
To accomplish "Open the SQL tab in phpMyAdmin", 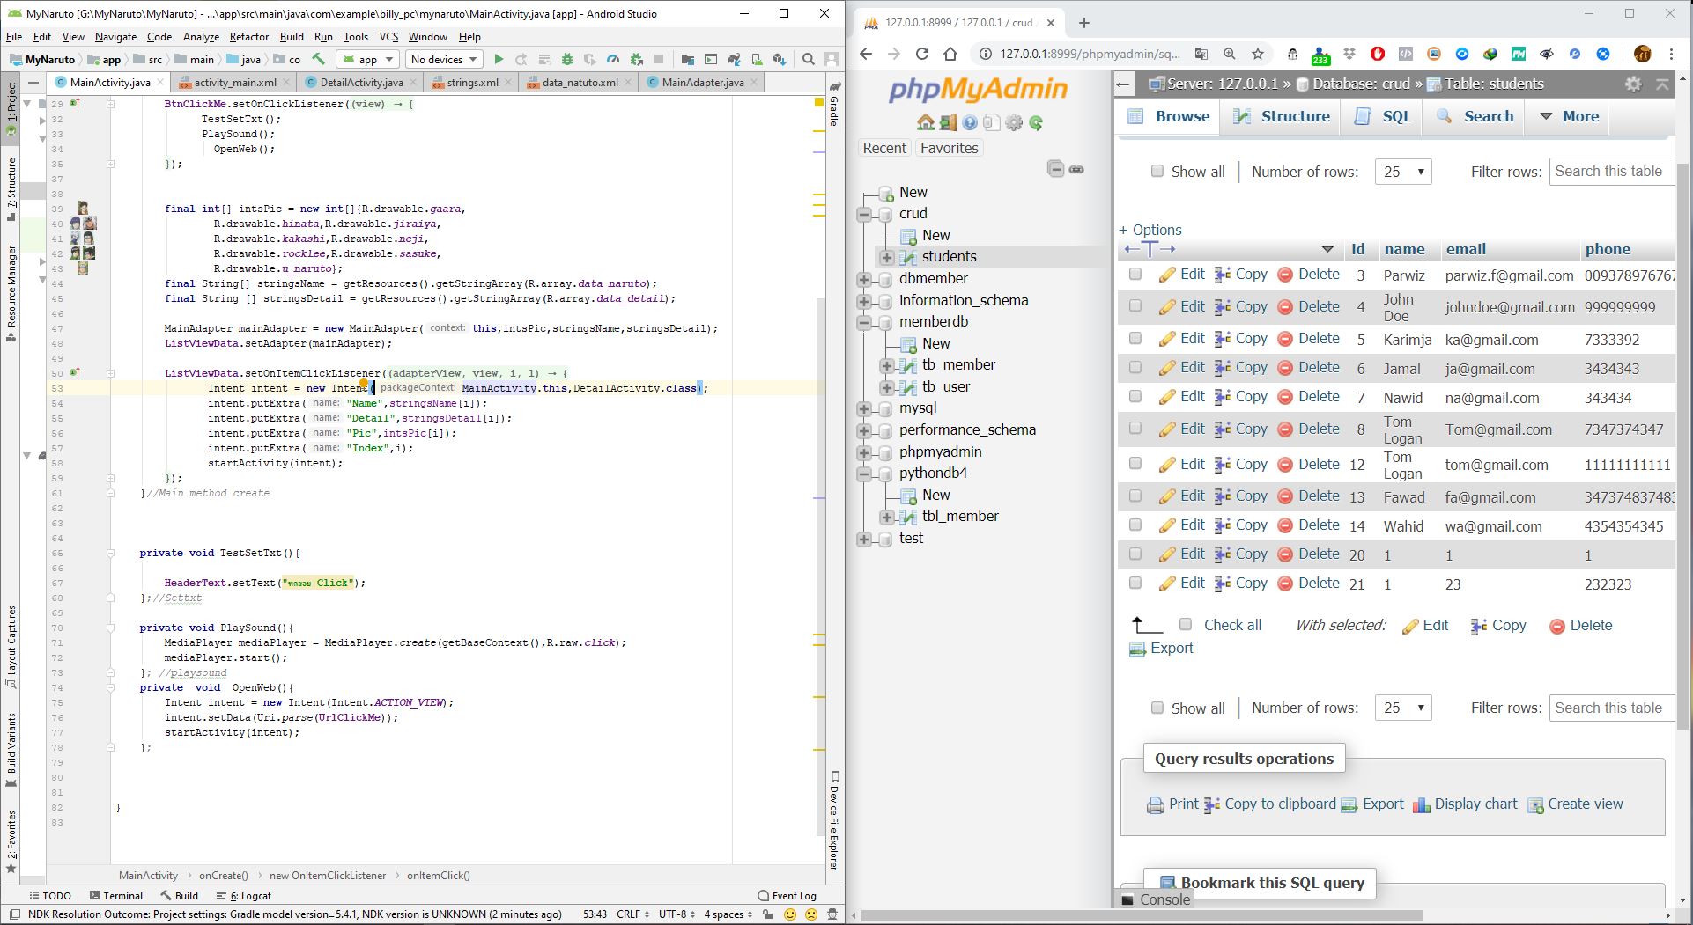I will point(1383,116).
